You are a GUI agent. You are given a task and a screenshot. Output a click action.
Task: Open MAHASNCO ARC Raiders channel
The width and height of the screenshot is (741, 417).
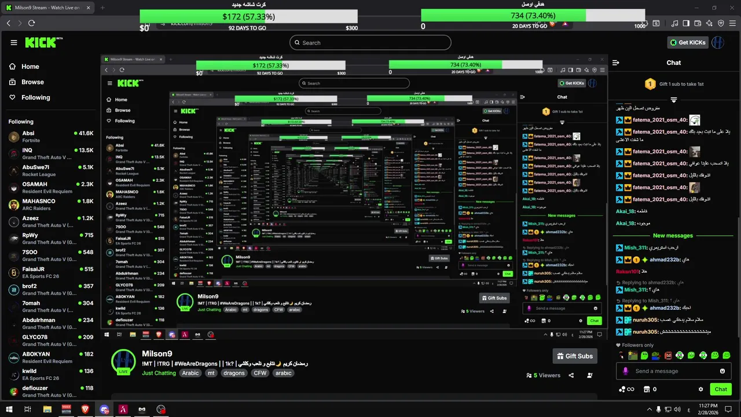[50, 204]
